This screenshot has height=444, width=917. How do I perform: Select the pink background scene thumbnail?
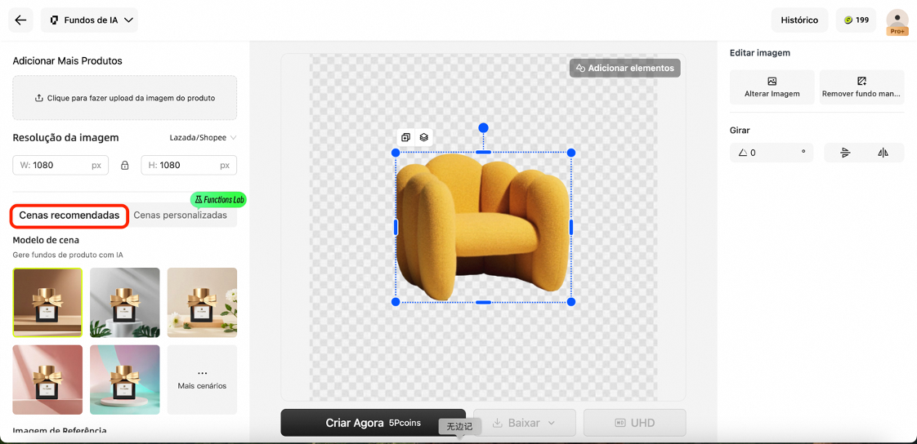click(47, 380)
